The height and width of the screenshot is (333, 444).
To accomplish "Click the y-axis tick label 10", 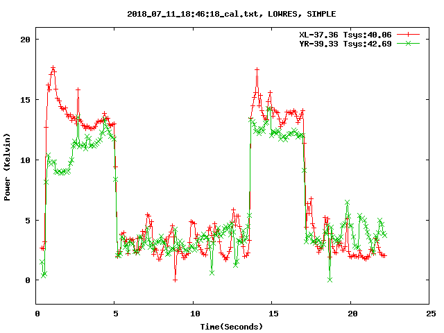I will click(25, 160).
